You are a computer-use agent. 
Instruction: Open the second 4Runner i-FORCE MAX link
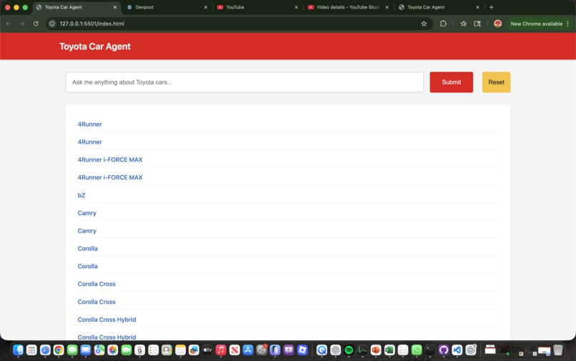point(110,177)
